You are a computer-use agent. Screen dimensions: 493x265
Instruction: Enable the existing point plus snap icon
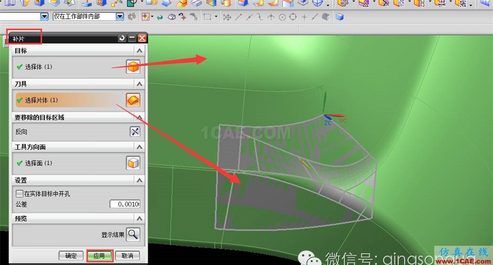(x=304, y=17)
